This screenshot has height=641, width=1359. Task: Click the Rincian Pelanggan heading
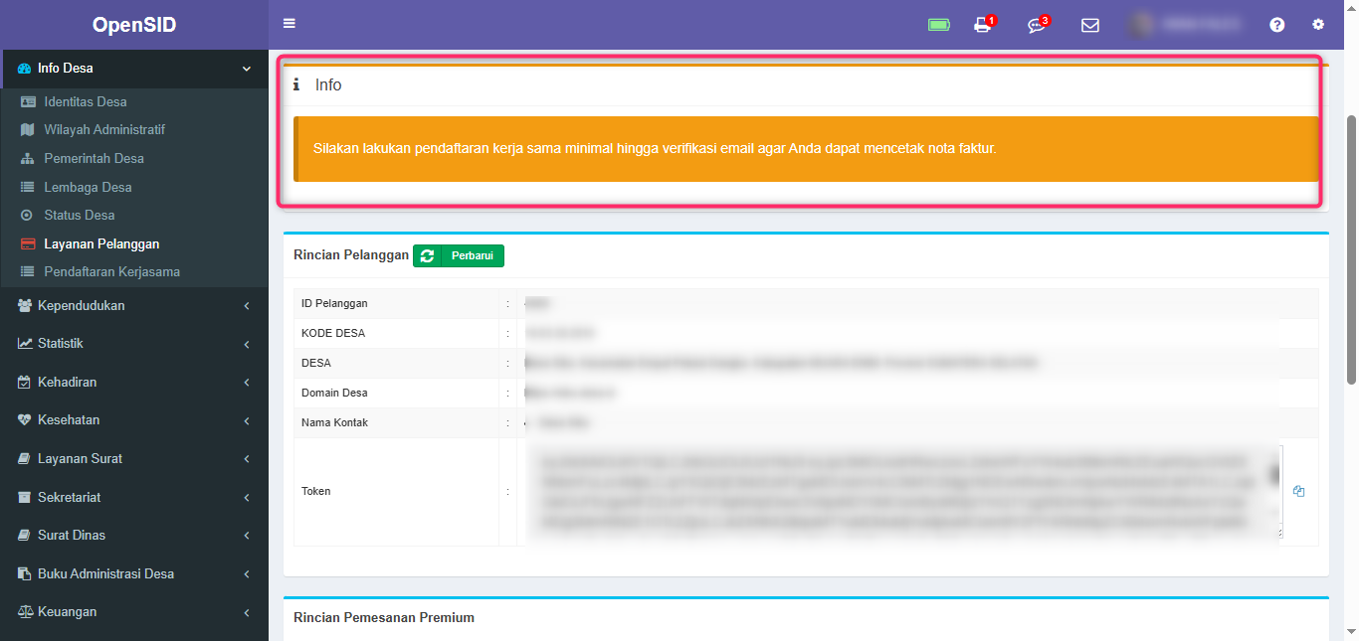[x=351, y=255]
